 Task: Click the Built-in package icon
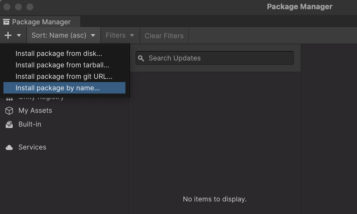9,124
